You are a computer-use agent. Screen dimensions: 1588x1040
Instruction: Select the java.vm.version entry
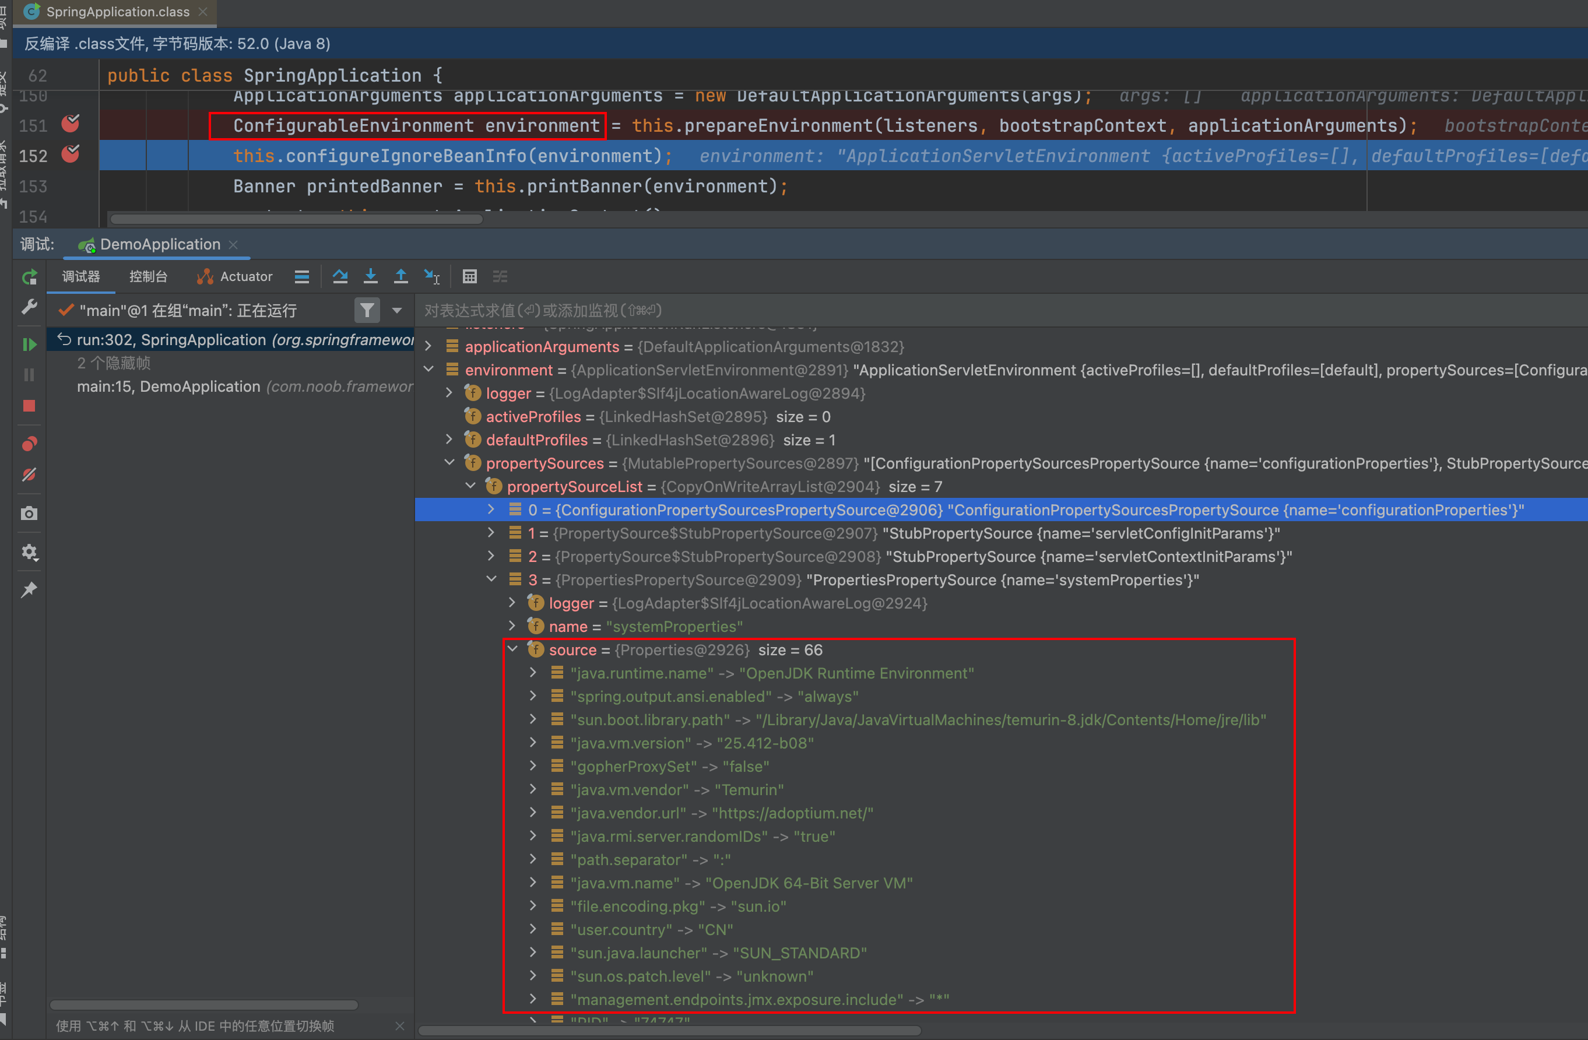point(1001,743)
